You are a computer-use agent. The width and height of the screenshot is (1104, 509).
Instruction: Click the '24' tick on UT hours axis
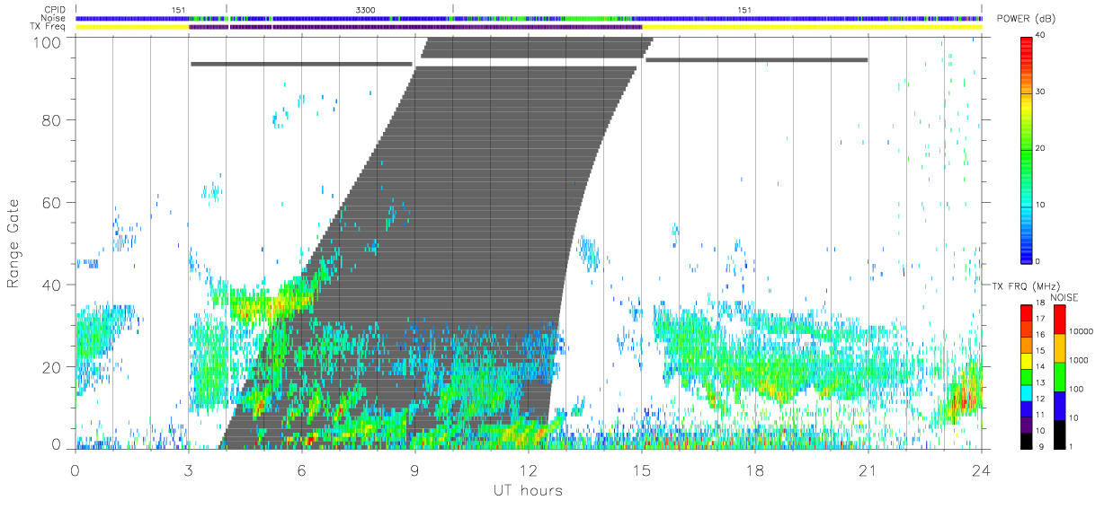[x=981, y=470]
